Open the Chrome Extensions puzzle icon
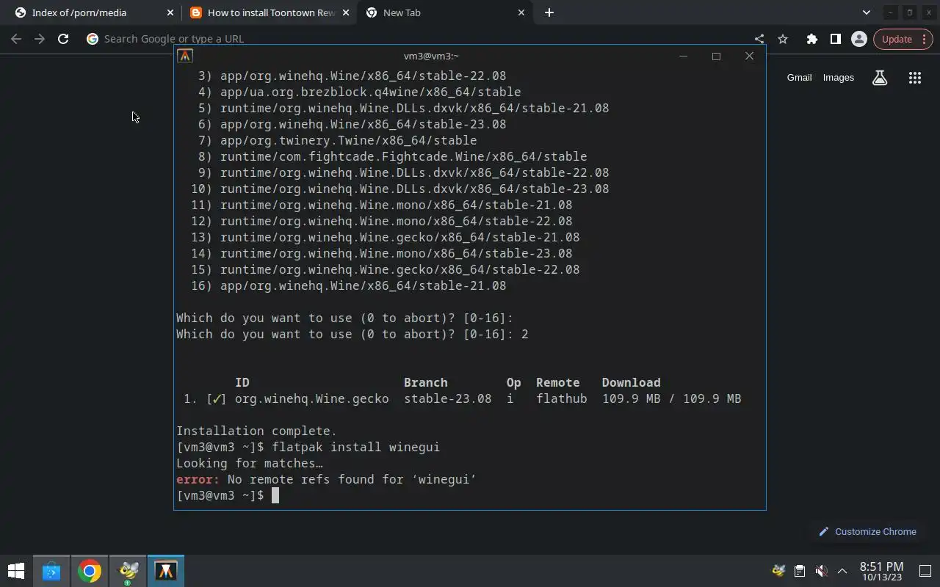The image size is (940, 587). tap(812, 39)
